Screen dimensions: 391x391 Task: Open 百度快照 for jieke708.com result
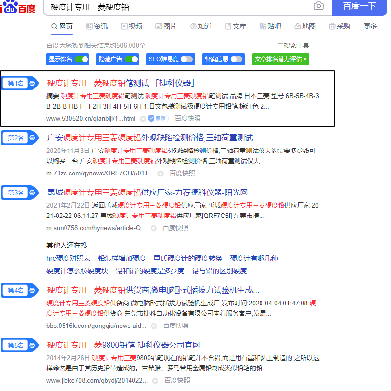click(177, 381)
